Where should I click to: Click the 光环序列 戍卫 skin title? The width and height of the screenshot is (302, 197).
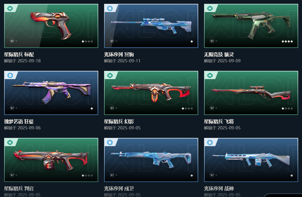[x=119, y=188]
